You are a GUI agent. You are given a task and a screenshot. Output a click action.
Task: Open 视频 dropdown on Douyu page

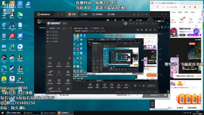(x=180, y=12)
